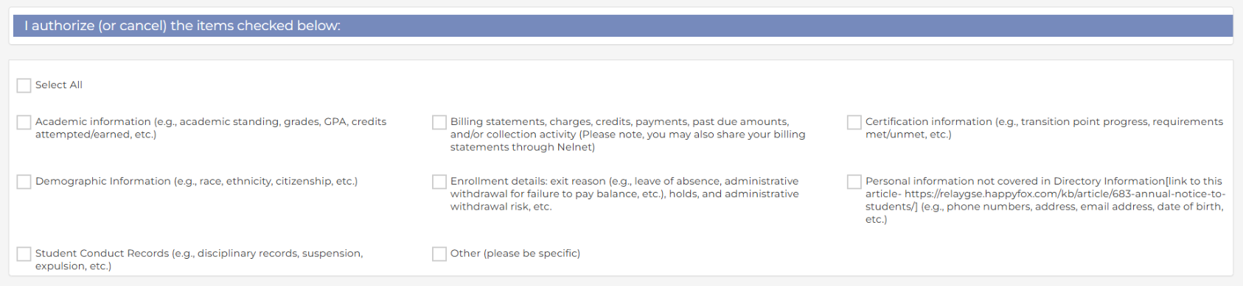The image size is (1243, 286).
Task: Click the Demographic Information label text
Action: pyautogui.click(x=196, y=182)
